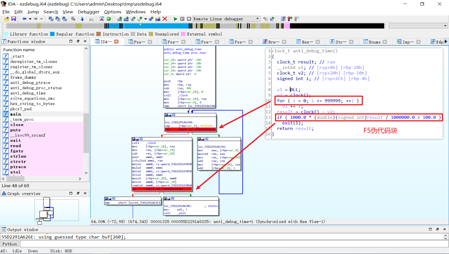Click the Library function legend swatch
This screenshot has width=449, height=254.
6,34
